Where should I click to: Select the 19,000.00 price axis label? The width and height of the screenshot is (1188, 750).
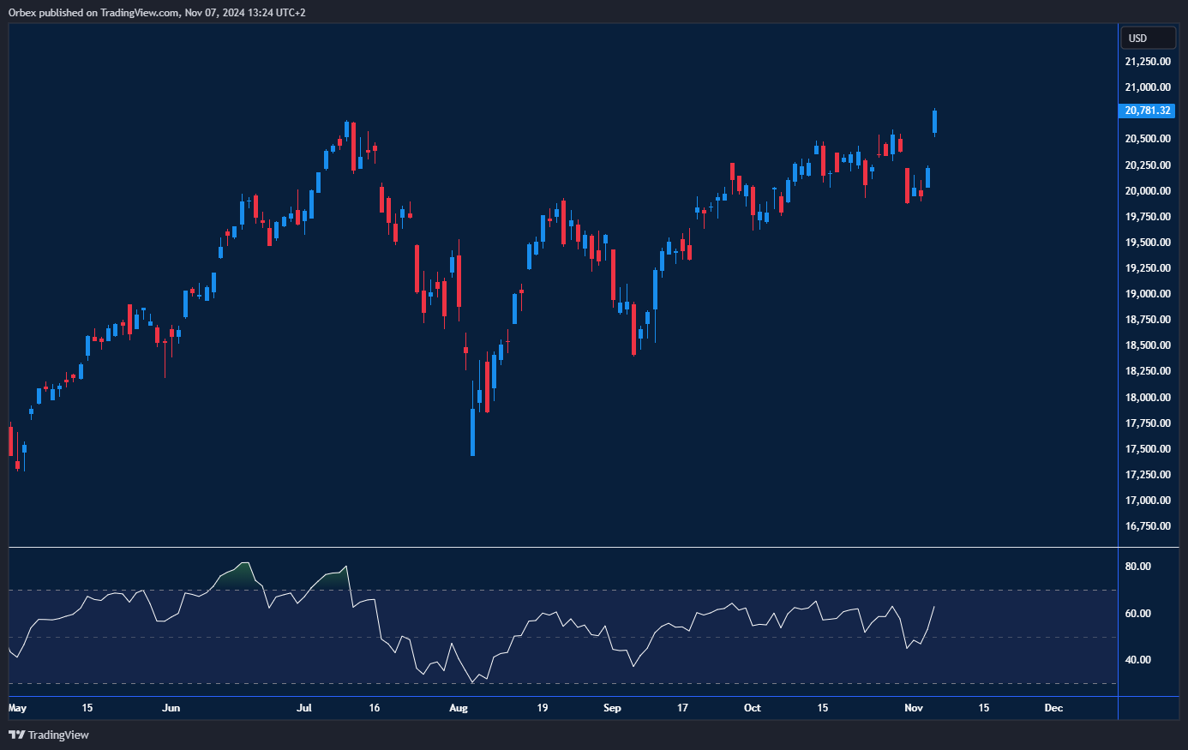[1148, 294]
